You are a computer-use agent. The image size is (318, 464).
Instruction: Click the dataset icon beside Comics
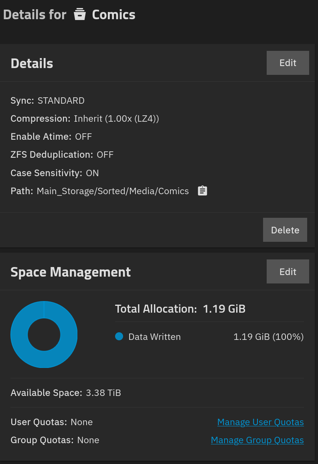point(80,14)
